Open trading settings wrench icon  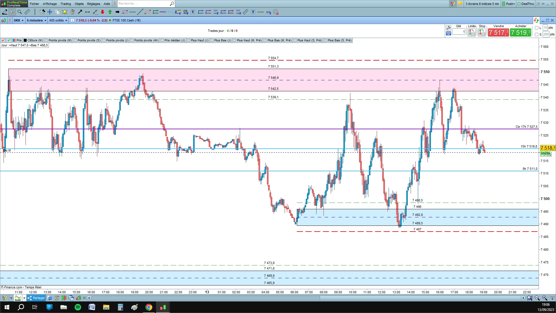(x=448, y=28)
